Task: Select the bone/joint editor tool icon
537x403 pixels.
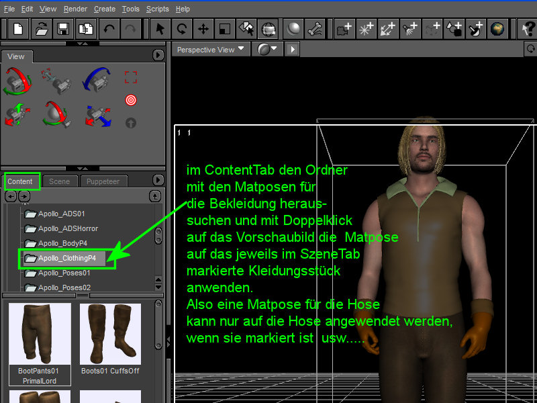Action: point(315,29)
